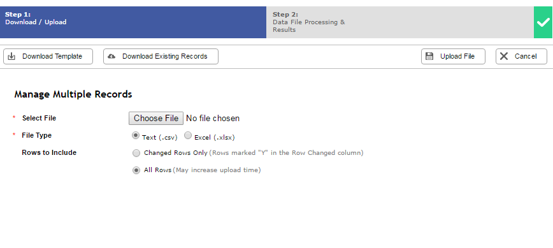
Task: Click the green checkmark icon
Action: 543,22
